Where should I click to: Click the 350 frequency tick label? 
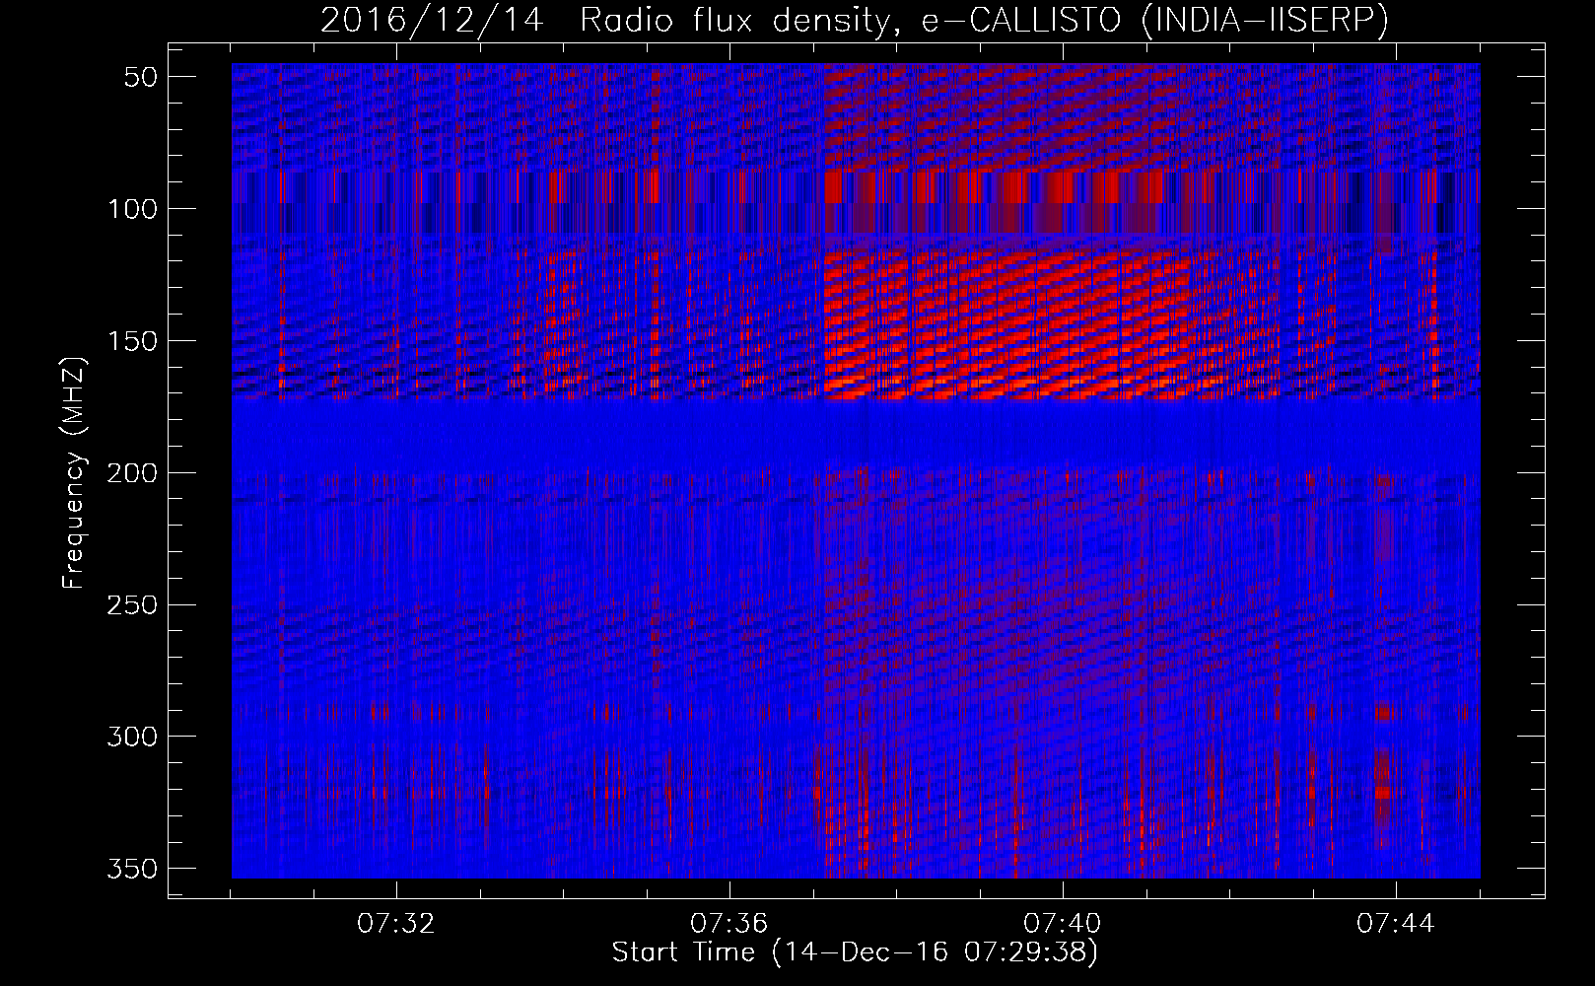pyautogui.click(x=133, y=869)
